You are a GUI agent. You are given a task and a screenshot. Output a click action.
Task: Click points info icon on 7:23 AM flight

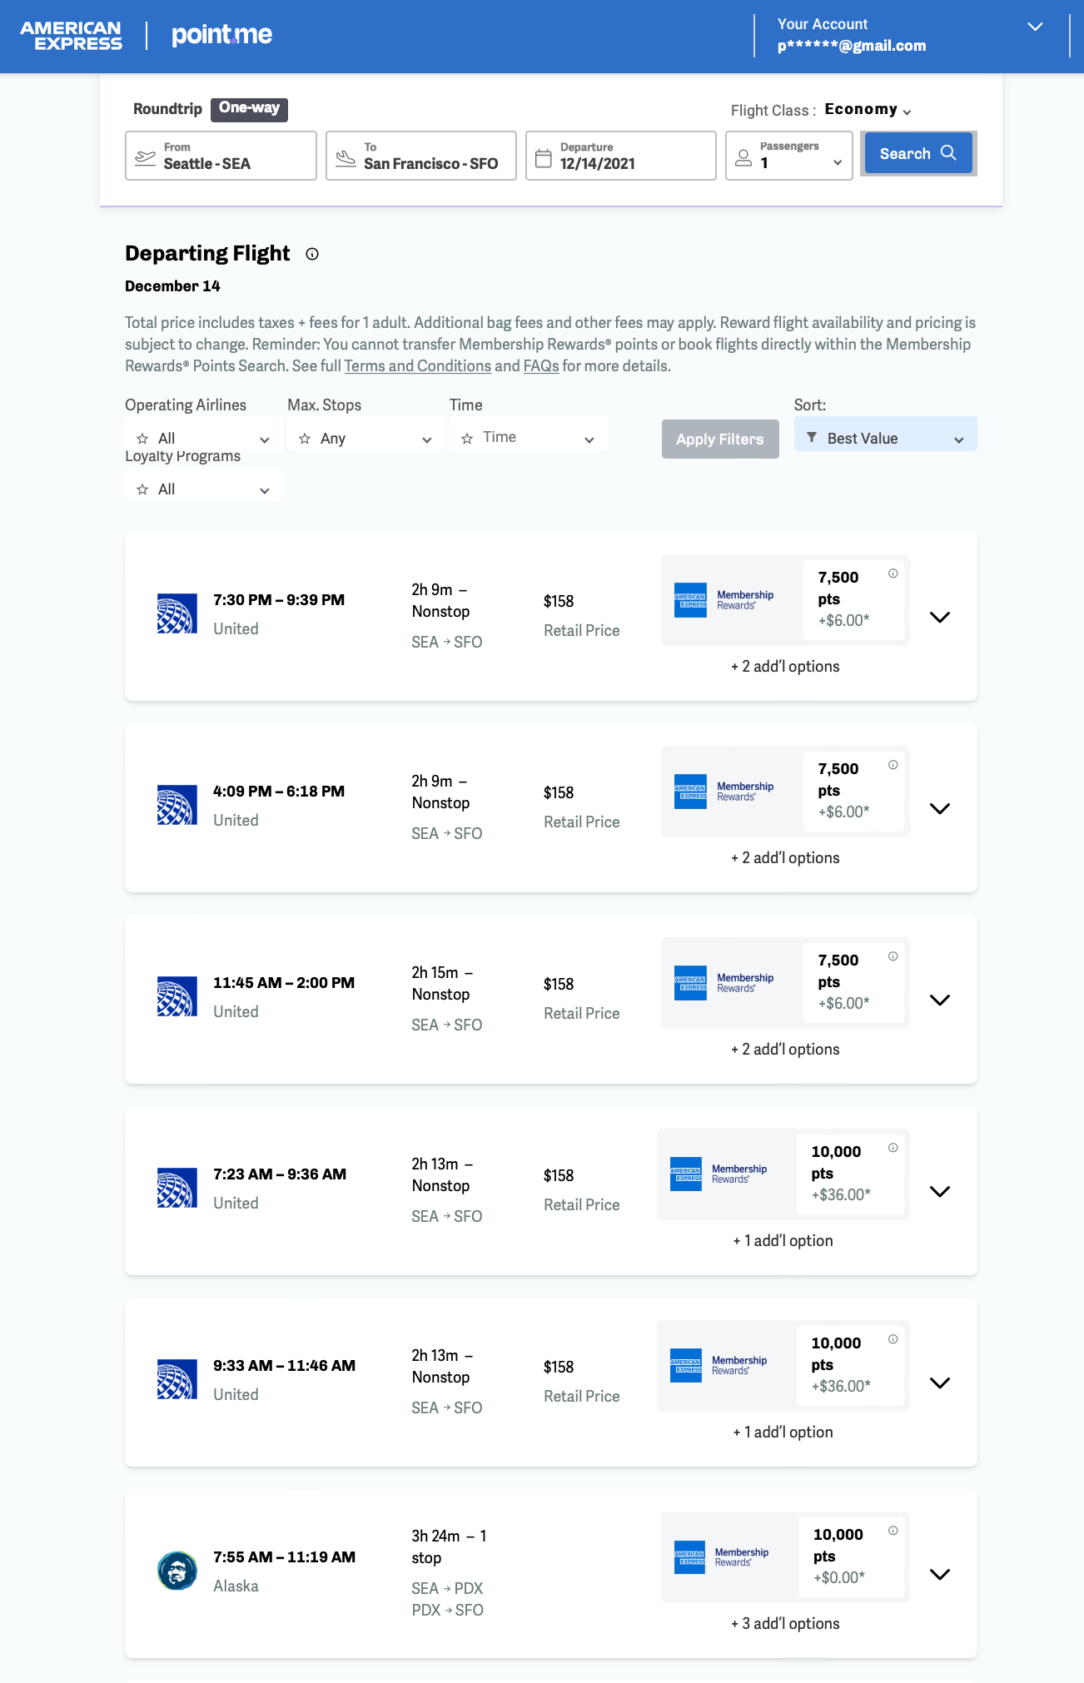click(x=893, y=1148)
